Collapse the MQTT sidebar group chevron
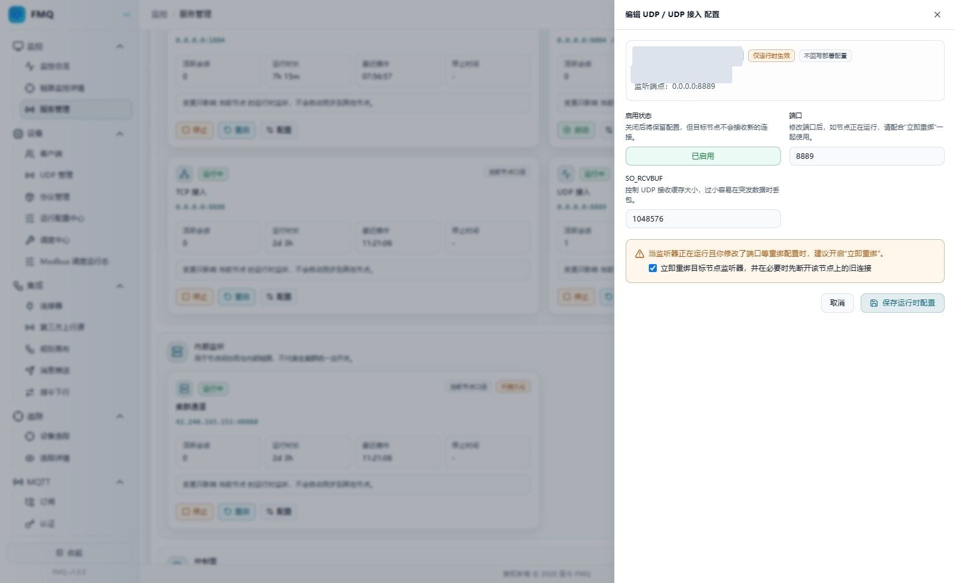955x583 pixels. pos(120,482)
